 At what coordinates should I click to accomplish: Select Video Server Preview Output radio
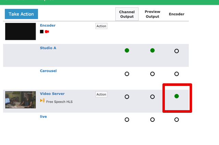coord(152,97)
